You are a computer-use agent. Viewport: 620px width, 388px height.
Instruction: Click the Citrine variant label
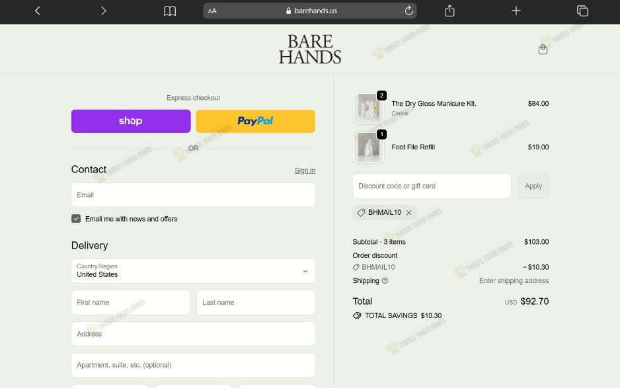click(x=400, y=114)
